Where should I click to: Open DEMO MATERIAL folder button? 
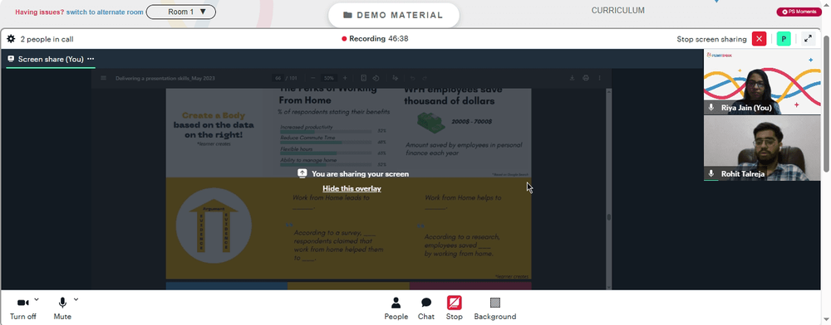393,15
